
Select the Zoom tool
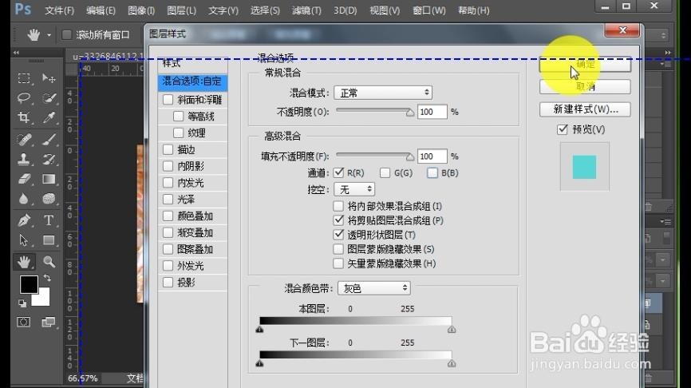tap(49, 262)
